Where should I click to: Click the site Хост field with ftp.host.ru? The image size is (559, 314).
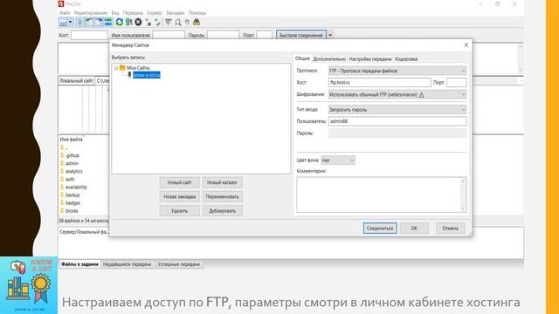click(379, 82)
